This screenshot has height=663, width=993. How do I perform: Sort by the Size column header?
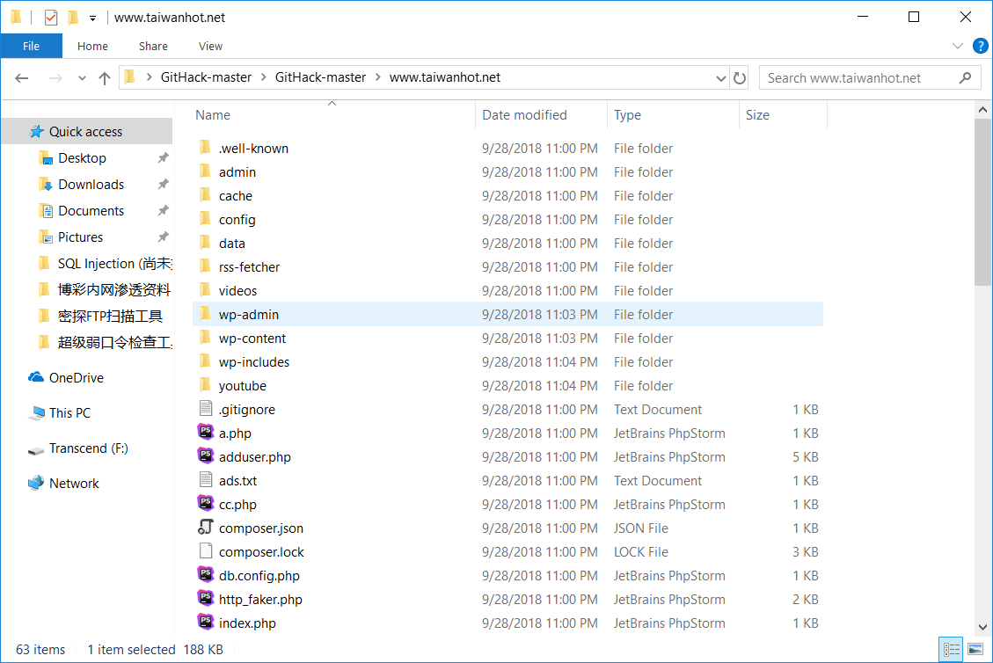pyautogui.click(x=757, y=114)
